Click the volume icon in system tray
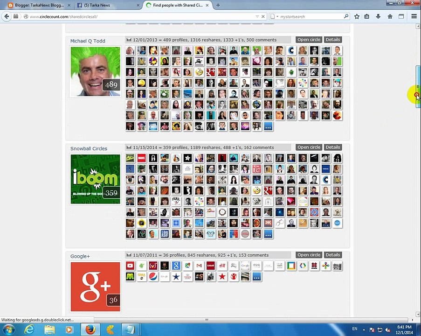Viewport: 421px width, 336px height. pyautogui.click(x=388, y=330)
